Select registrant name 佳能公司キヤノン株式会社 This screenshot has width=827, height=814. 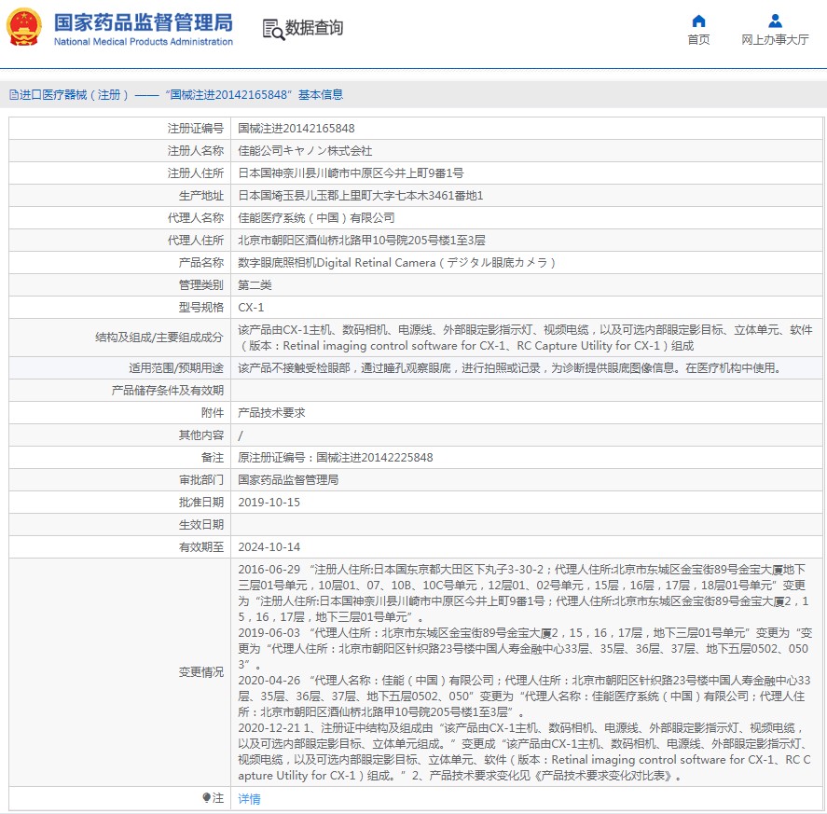click(305, 151)
